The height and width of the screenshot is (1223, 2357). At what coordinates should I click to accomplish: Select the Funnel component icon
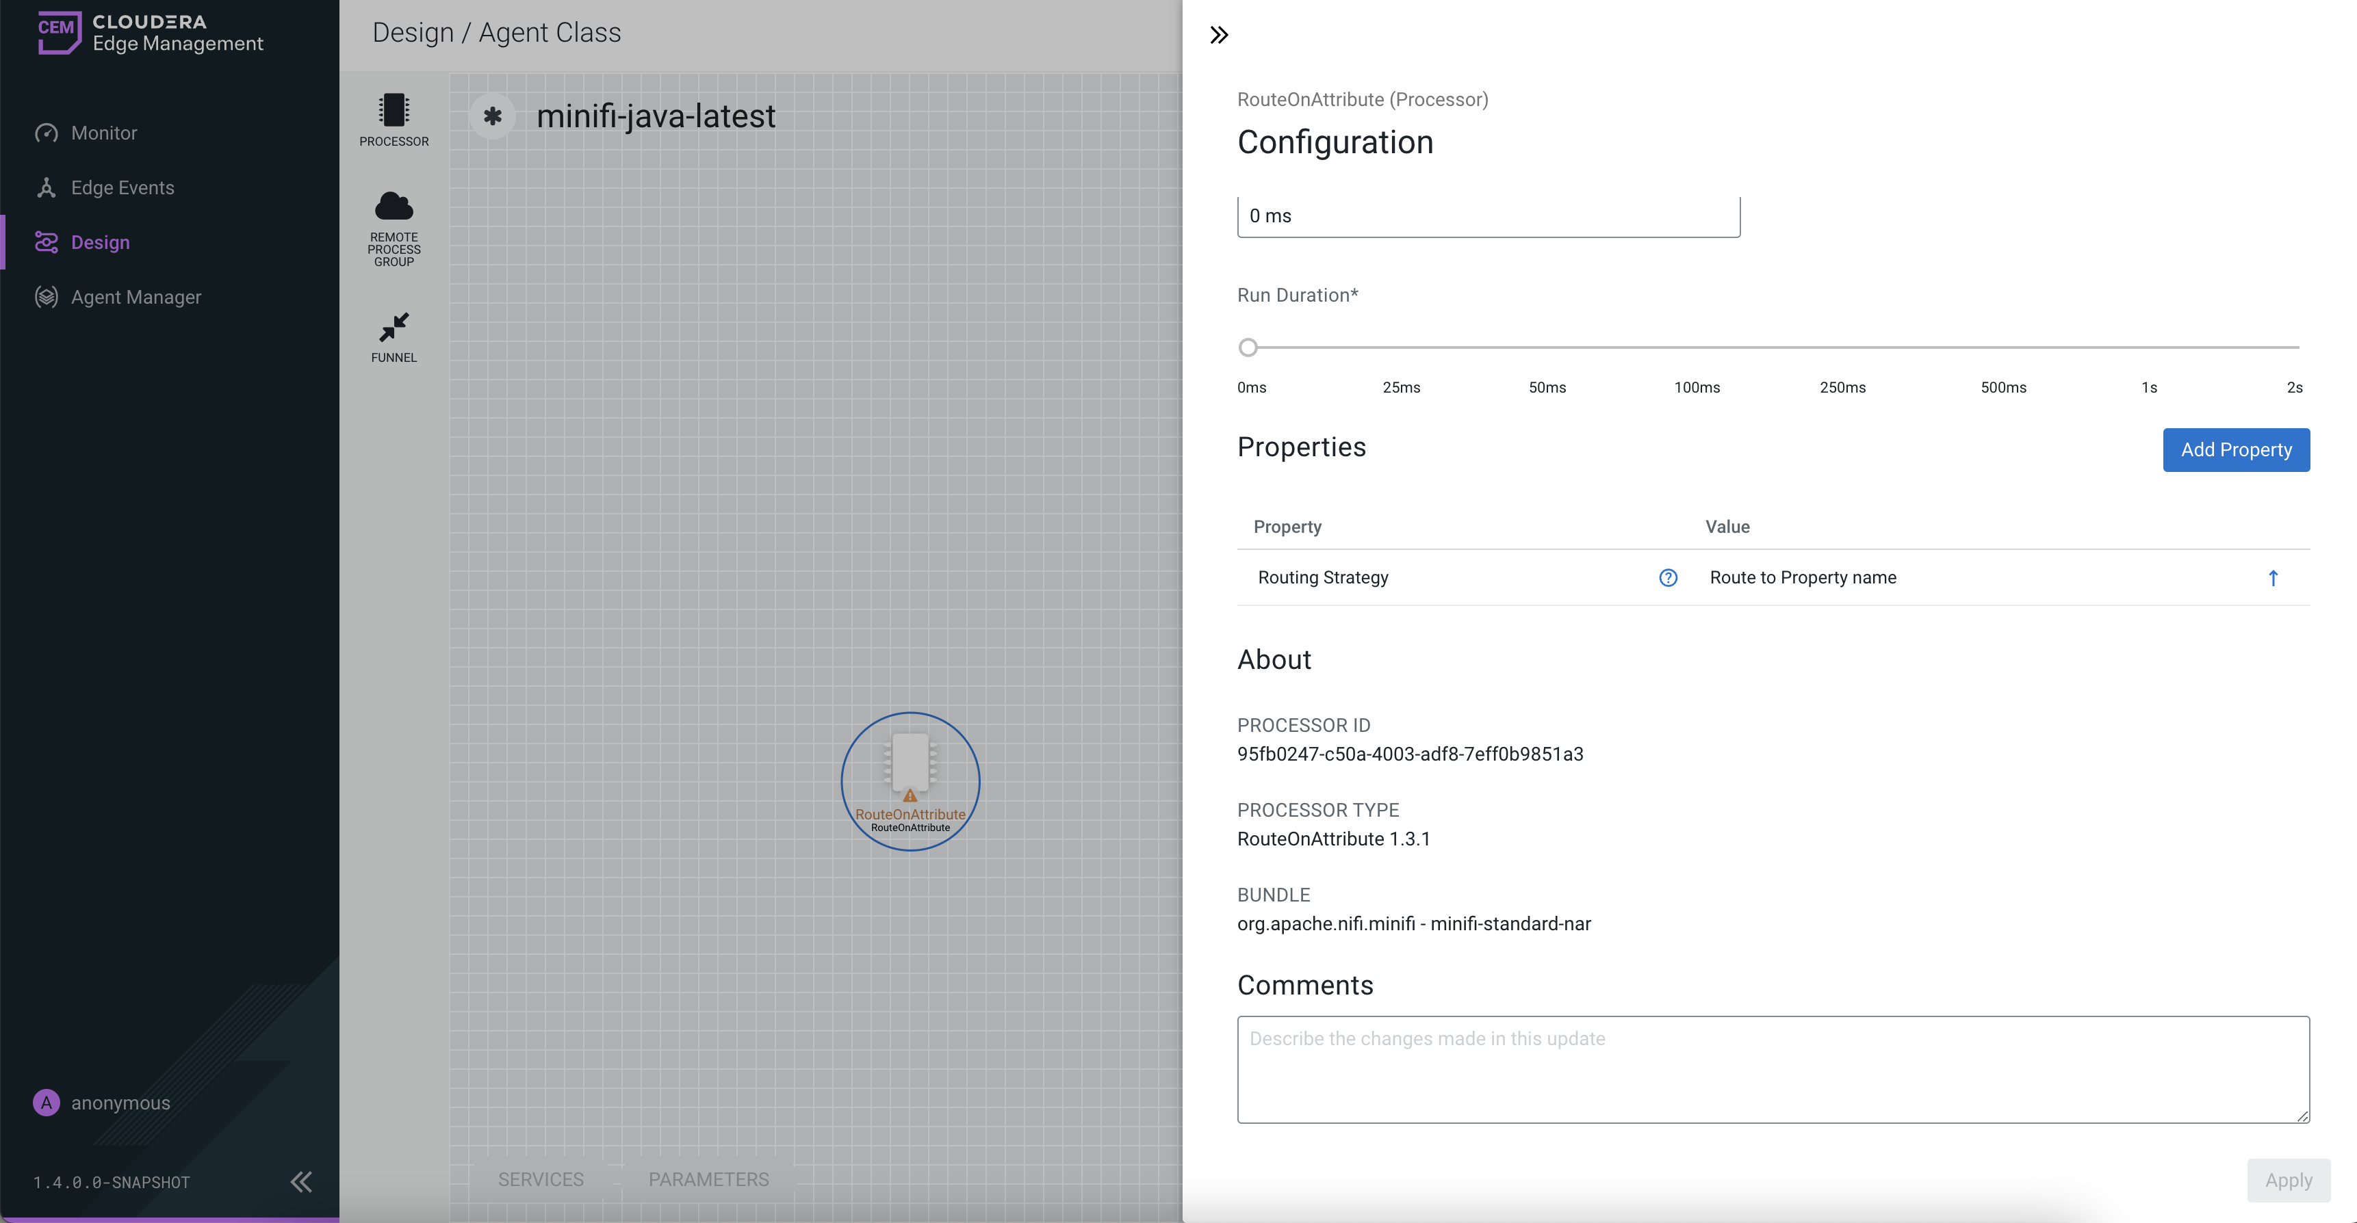[x=394, y=328]
